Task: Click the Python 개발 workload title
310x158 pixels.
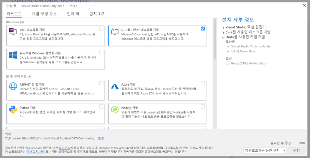Action: tap(28, 108)
